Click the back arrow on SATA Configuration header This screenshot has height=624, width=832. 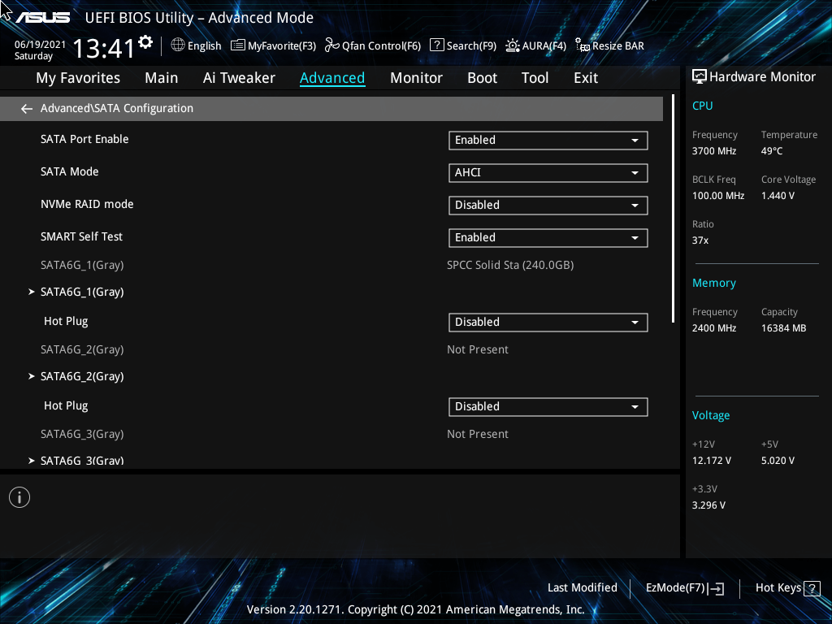[x=26, y=108]
